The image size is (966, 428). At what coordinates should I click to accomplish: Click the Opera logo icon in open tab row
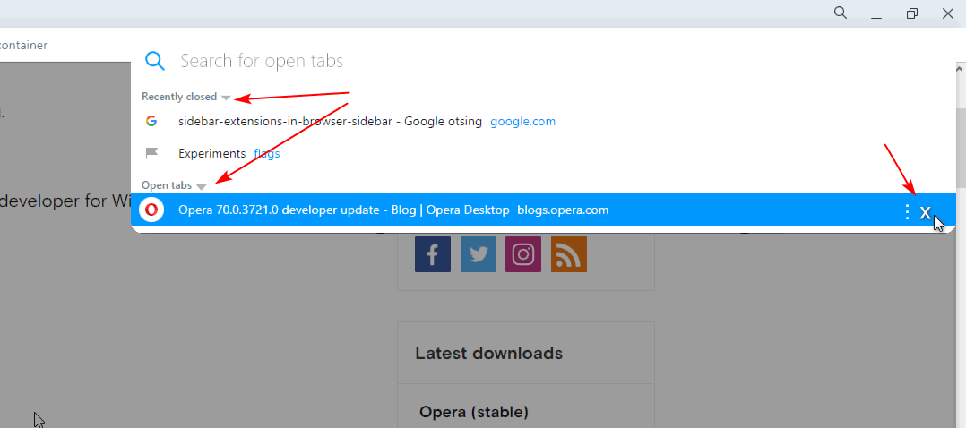point(151,210)
